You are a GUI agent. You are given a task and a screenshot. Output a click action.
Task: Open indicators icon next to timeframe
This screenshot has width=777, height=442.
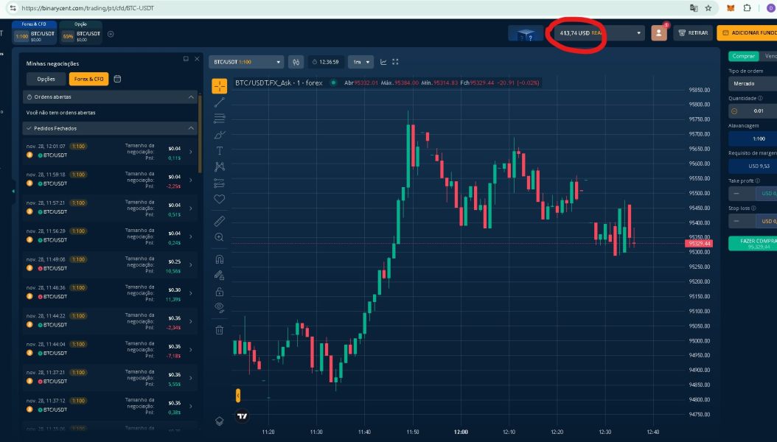tap(383, 62)
